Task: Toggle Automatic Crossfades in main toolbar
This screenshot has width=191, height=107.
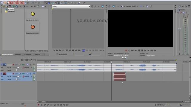Action: tap(49, 3)
